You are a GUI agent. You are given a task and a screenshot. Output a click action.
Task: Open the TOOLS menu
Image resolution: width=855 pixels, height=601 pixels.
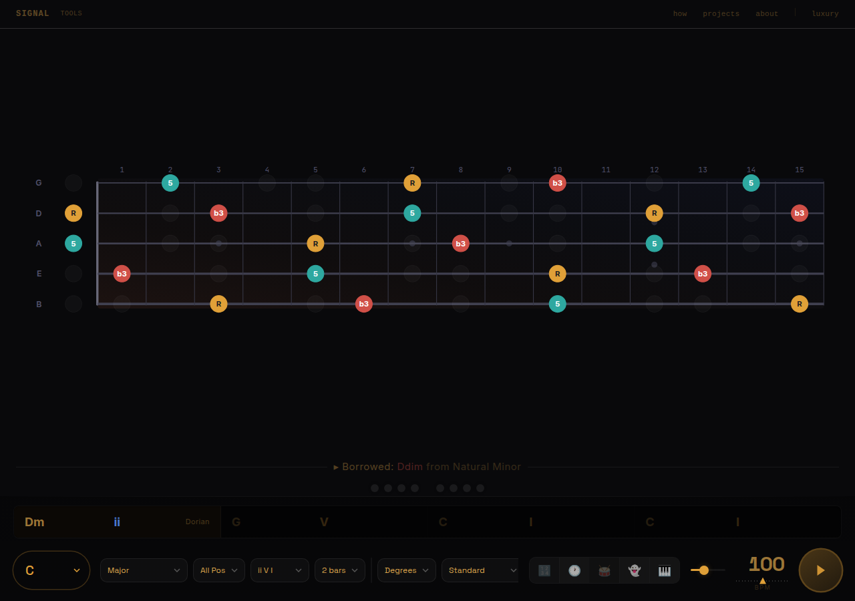point(71,13)
